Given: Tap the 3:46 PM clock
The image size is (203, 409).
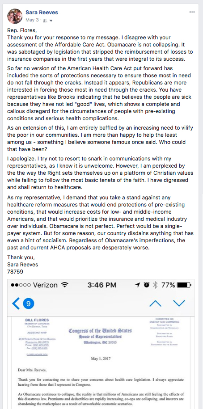Looking at the screenshot, I should point(102,285).
